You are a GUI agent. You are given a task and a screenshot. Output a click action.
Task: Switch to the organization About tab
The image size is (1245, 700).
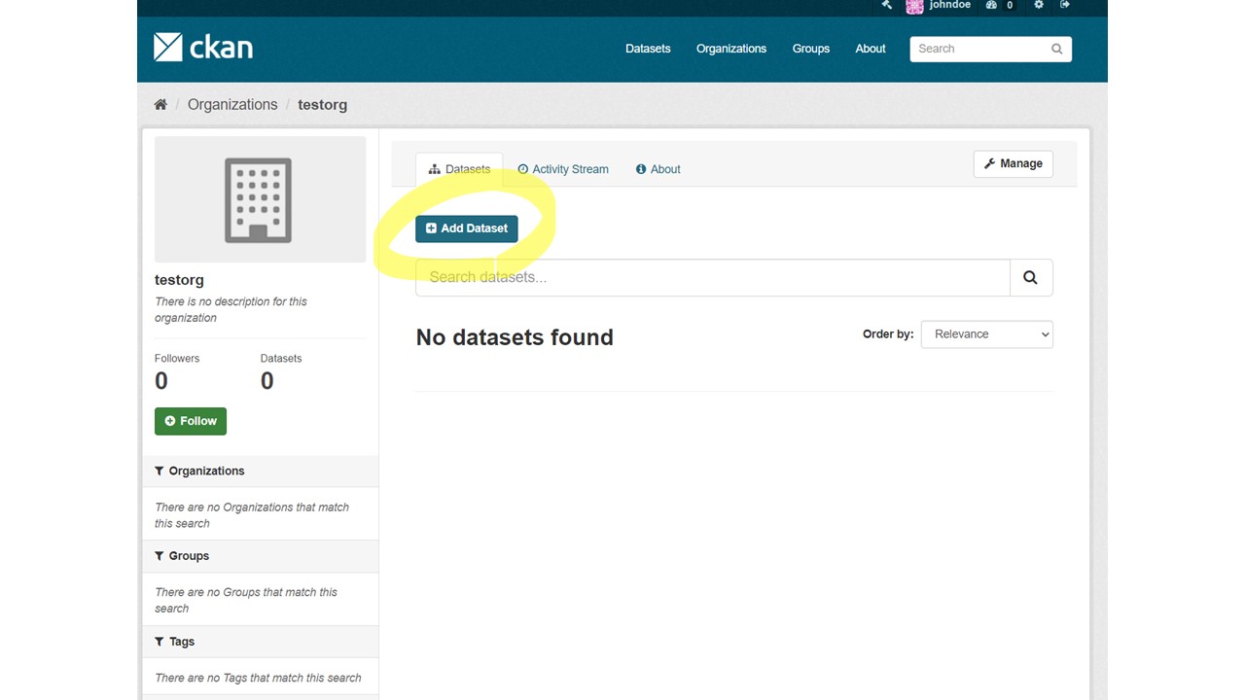click(x=658, y=169)
